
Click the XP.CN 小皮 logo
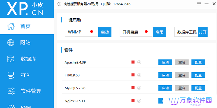(25, 8)
